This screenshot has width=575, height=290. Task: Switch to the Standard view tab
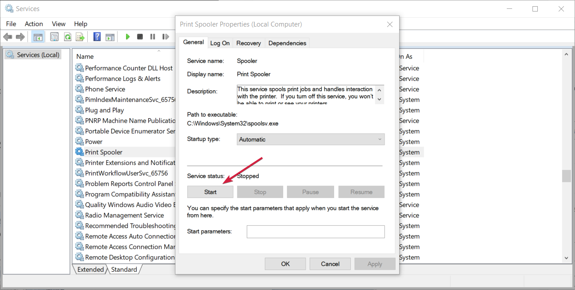coord(124,269)
